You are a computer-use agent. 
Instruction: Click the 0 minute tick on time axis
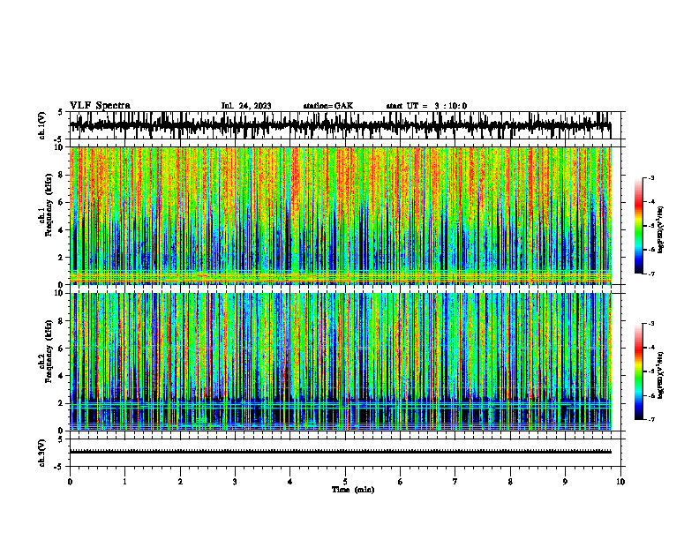click(70, 482)
